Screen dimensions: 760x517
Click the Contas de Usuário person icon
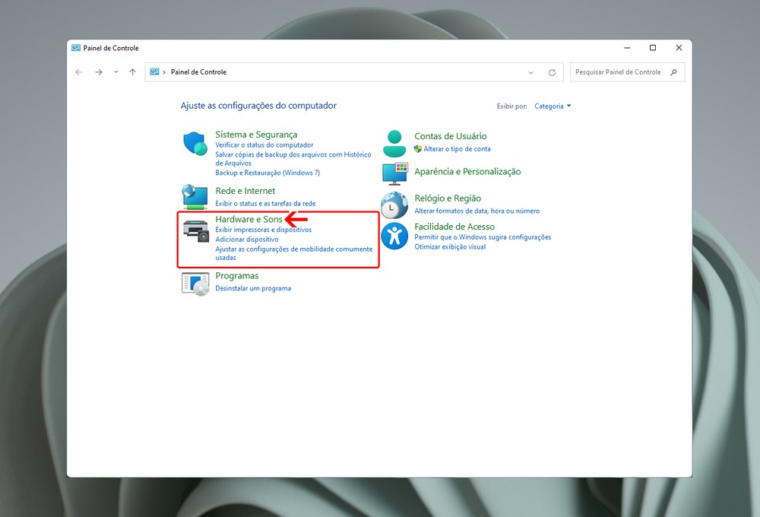[394, 143]
